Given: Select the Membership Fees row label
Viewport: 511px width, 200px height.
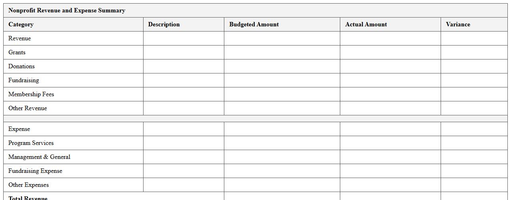Looking at the screenshot, I should pos(31,94).
